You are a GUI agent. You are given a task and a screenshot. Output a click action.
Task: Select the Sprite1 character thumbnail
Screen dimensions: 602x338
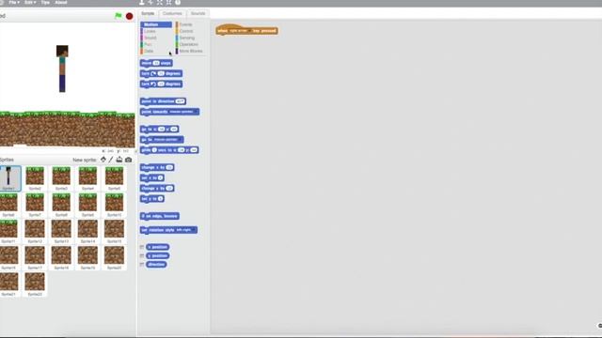click(x=9, y=178)
